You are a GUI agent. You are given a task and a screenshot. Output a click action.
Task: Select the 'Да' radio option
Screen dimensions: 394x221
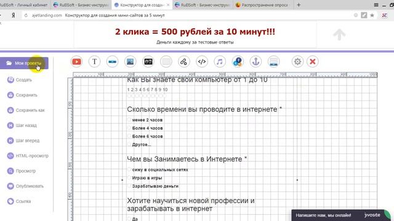click(x=129, y=219)
